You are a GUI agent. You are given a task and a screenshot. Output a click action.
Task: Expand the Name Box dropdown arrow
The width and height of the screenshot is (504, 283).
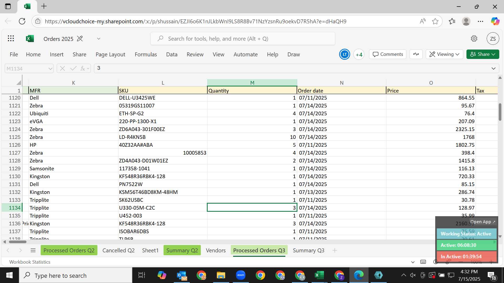(x=50, y=69)
